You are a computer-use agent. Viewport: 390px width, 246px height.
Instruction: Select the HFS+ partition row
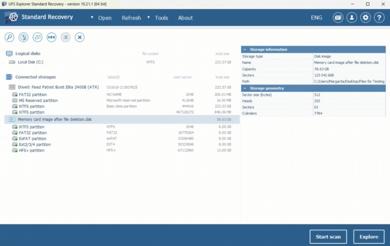(x=122, y=150)
